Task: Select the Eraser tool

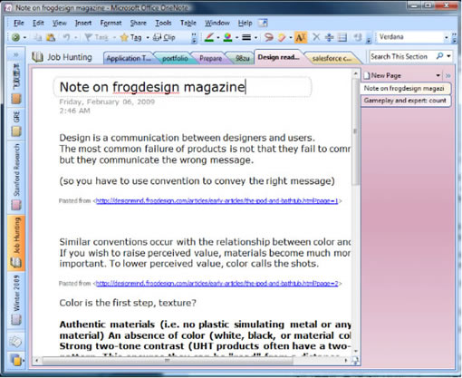Action: coord(282,37)
